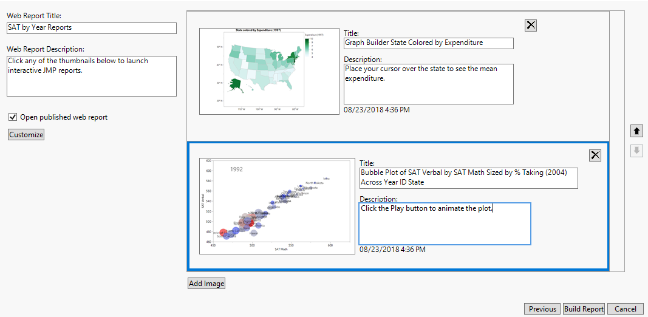Viewport: 648px width, 317px height.
Task: Remove the Graph Builder report with X icon
Action: tap(531, 25)
